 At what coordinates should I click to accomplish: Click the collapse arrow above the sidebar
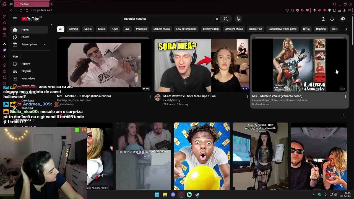[x=51, y=25]
